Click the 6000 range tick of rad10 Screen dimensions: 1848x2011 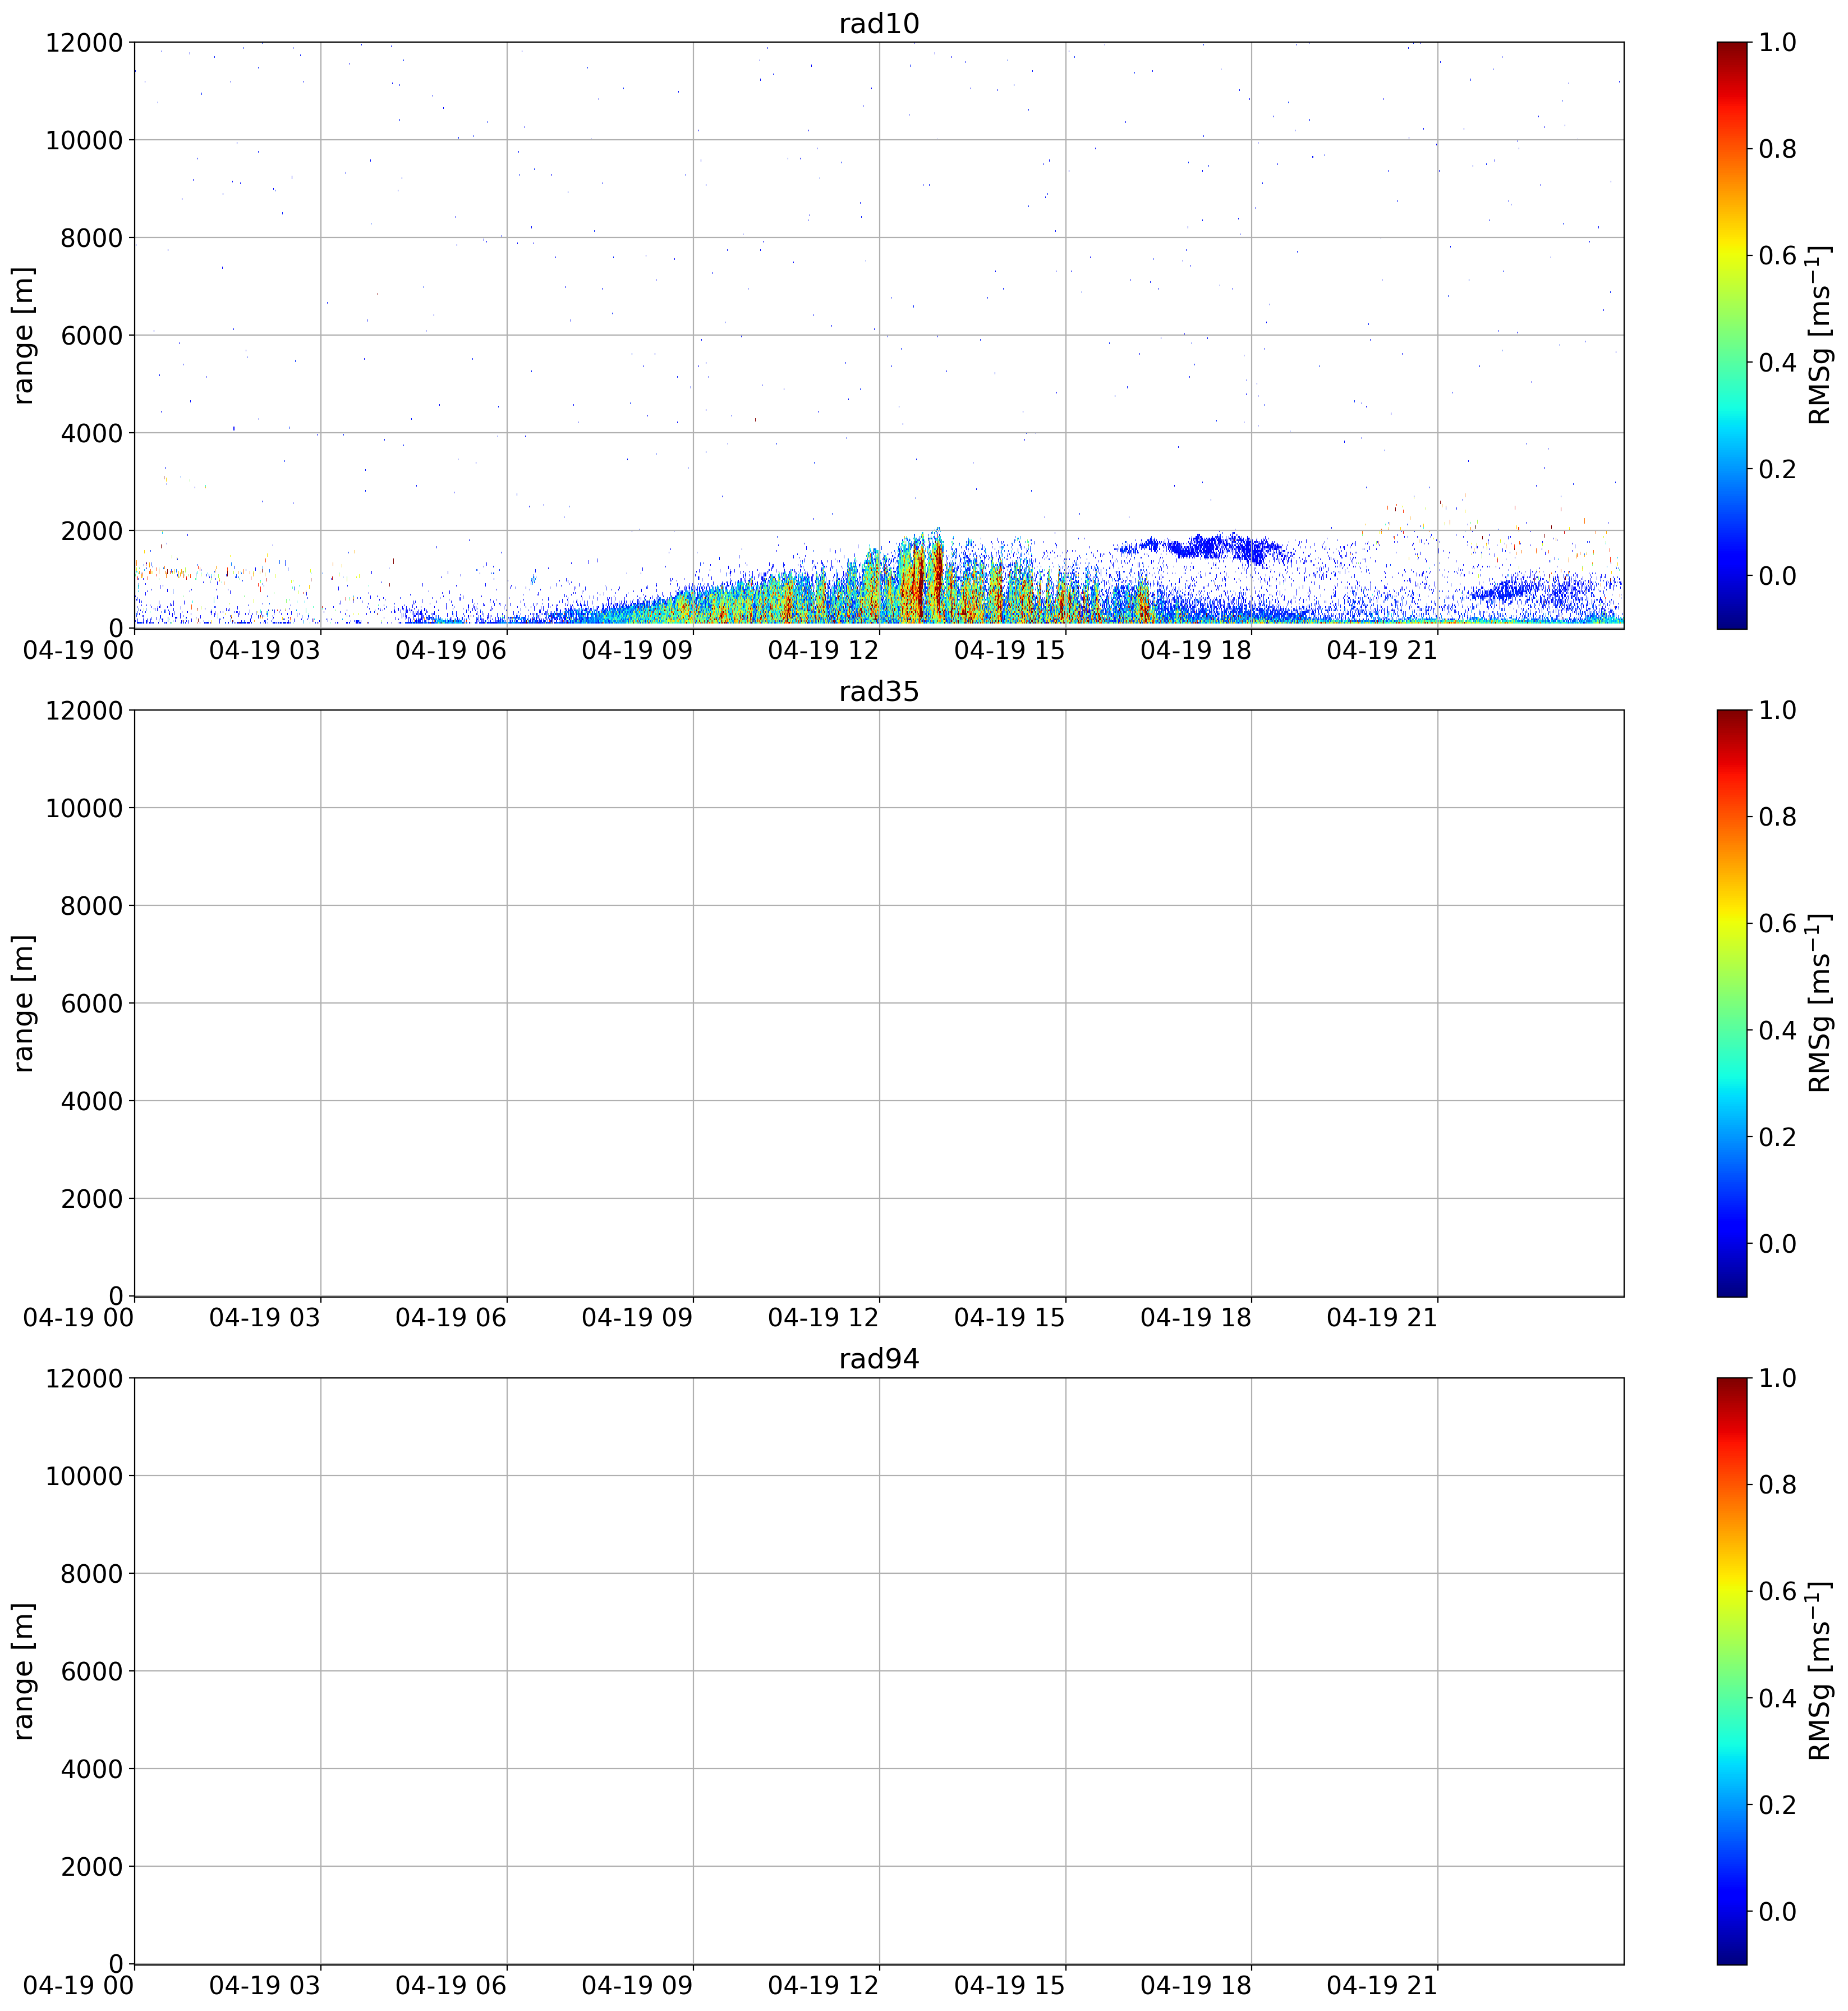click(x=91, y=335)
